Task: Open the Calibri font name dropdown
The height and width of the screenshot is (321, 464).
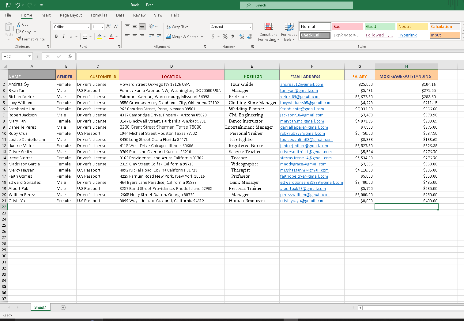Action: (x=89, y=27)
